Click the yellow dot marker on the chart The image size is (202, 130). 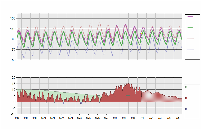pos(141,34)
